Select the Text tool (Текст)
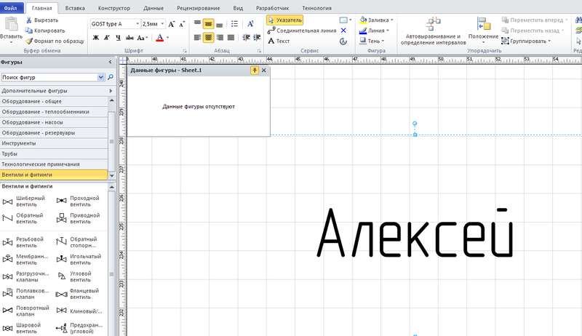This screenshot has height=336, width=582. (279, 41)
